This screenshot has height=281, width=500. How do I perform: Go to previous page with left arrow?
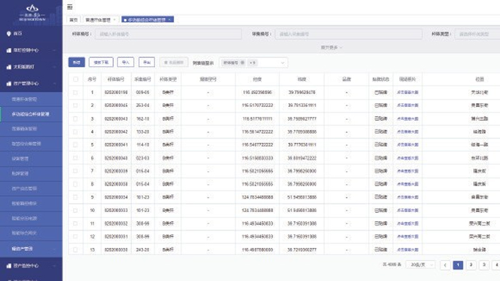pos(445,265)
